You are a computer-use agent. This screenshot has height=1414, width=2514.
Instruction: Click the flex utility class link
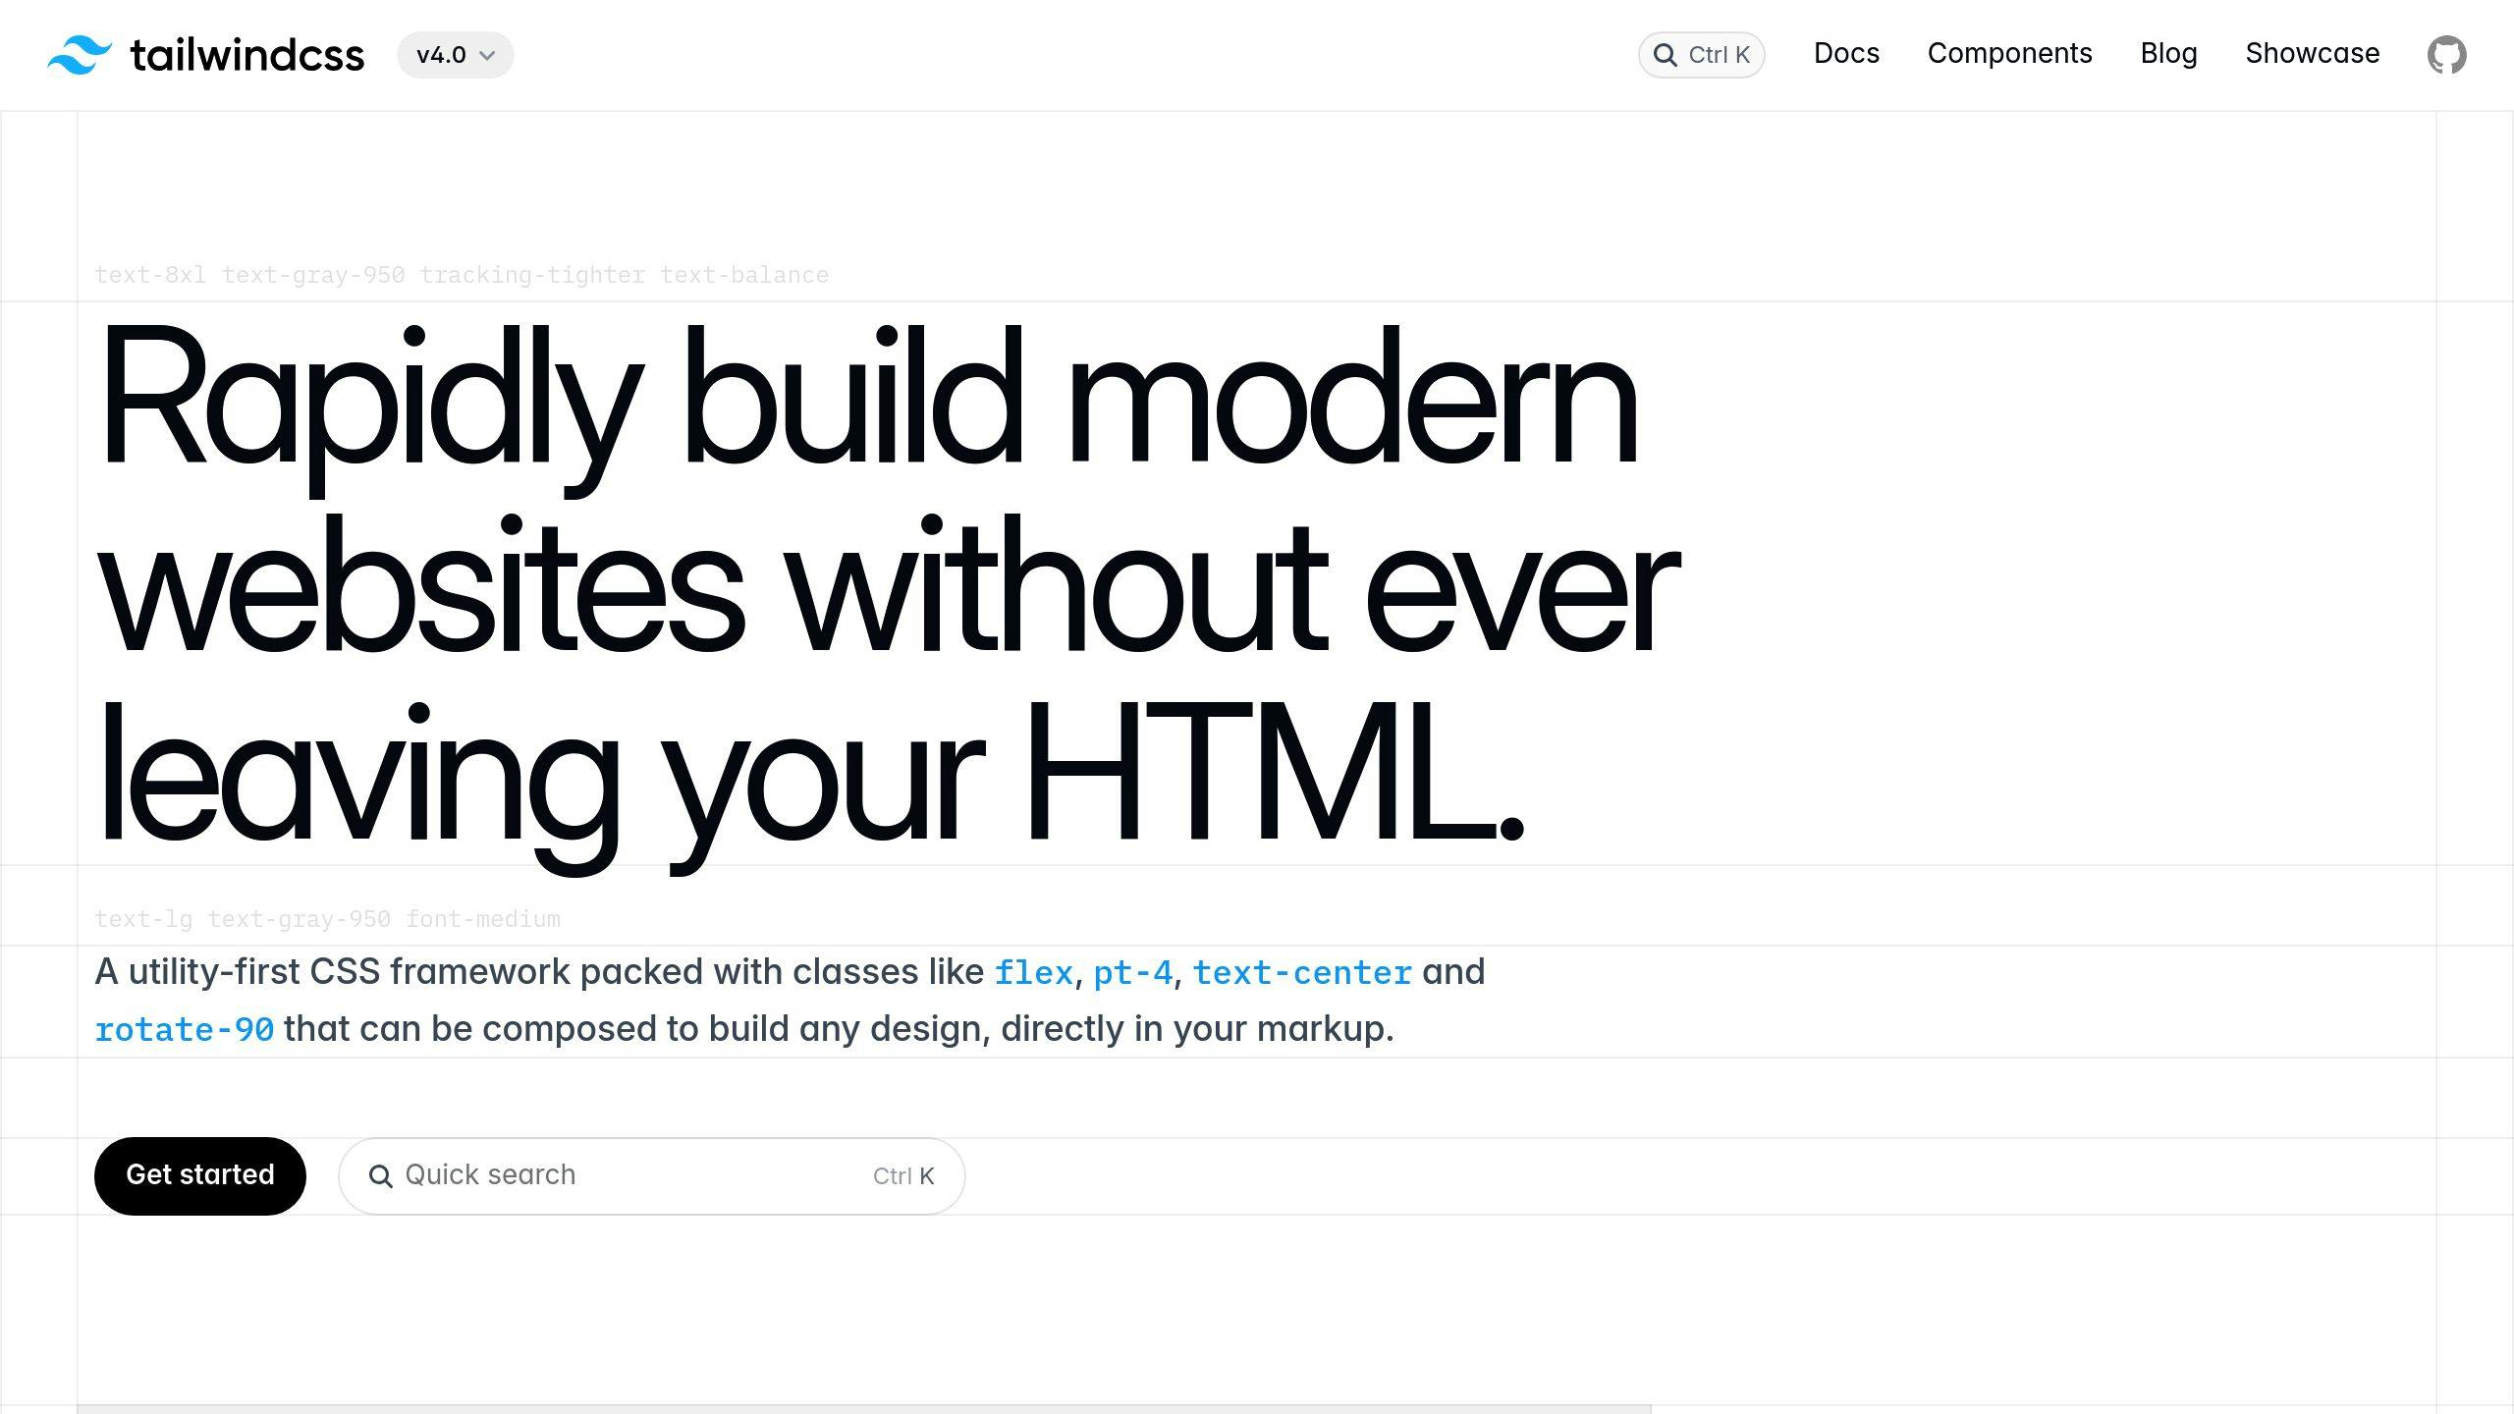pos(1034,972)
